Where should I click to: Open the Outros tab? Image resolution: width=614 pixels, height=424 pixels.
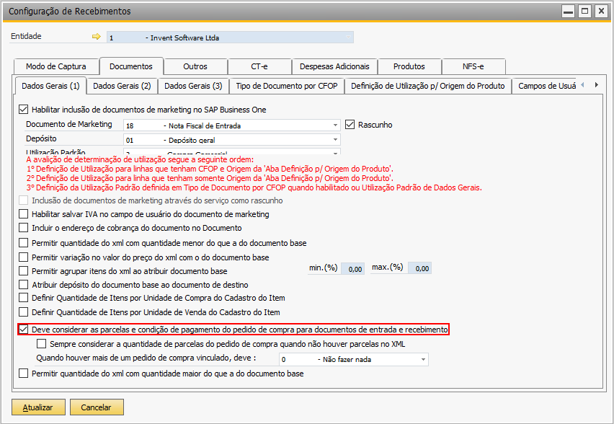coord(195,66)
